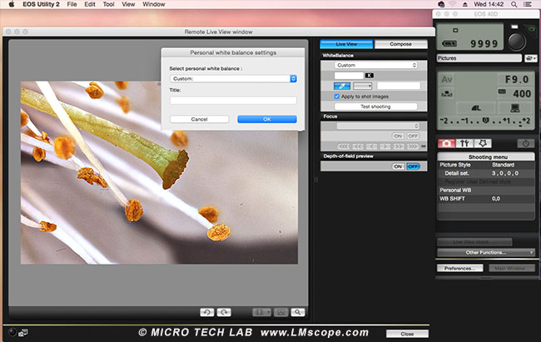Open the destination folder dropdown beside Pictures
Screen dimensions: 541x342
point(531,58)
